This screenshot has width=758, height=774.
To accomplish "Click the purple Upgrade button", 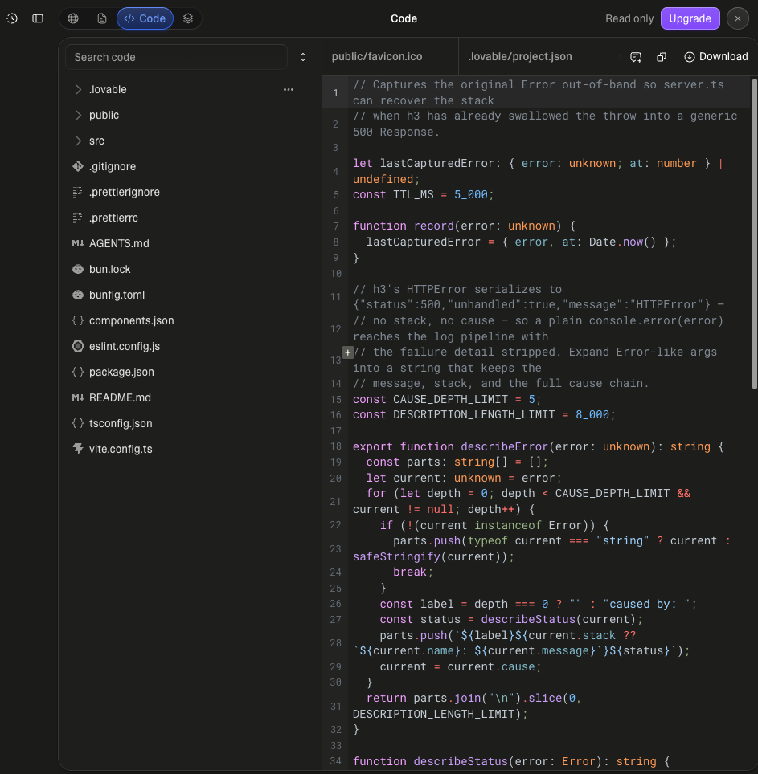I will pos(690,18).
